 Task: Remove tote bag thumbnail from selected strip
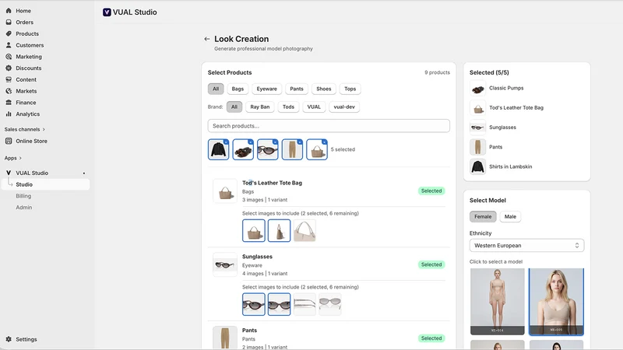pos(324,142)
